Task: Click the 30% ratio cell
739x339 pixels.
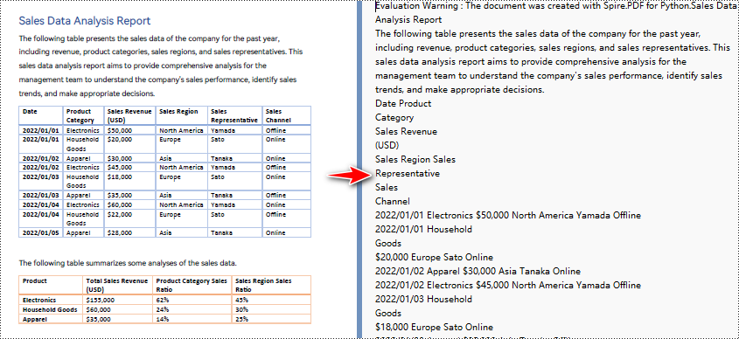Action: coord(271,309)
